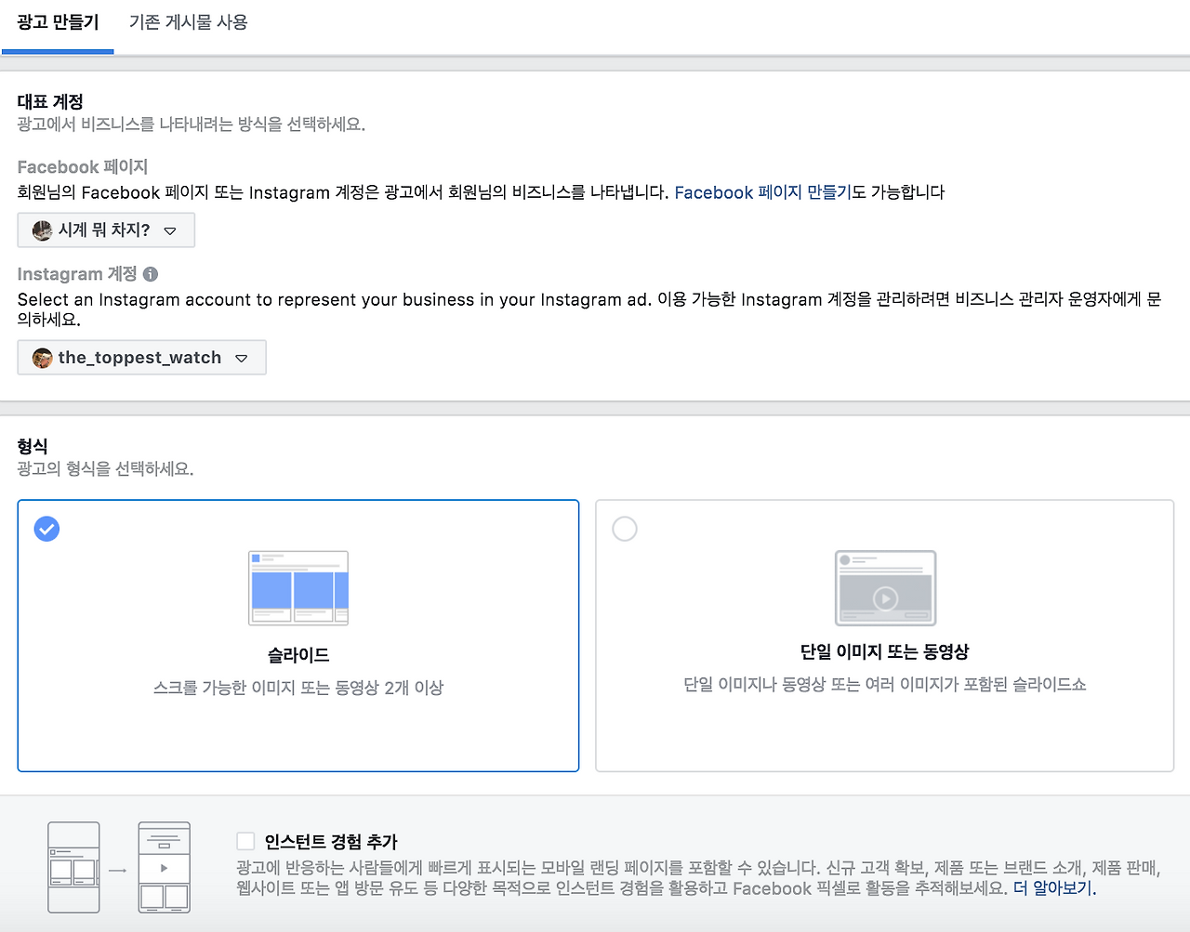Click the slide format illustration icon
This screenshot has width=1190, height=932.
297,587
